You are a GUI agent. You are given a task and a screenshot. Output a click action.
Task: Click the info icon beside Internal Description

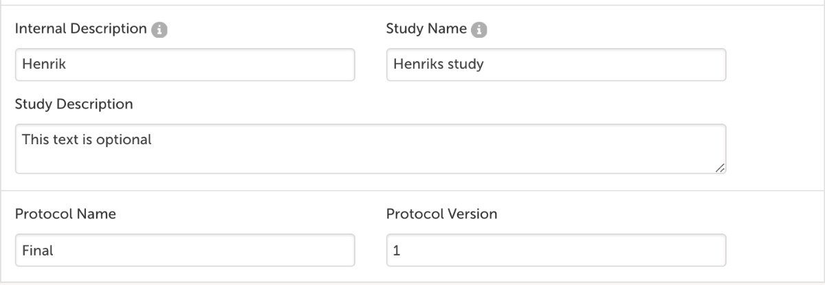coord(161,30)
